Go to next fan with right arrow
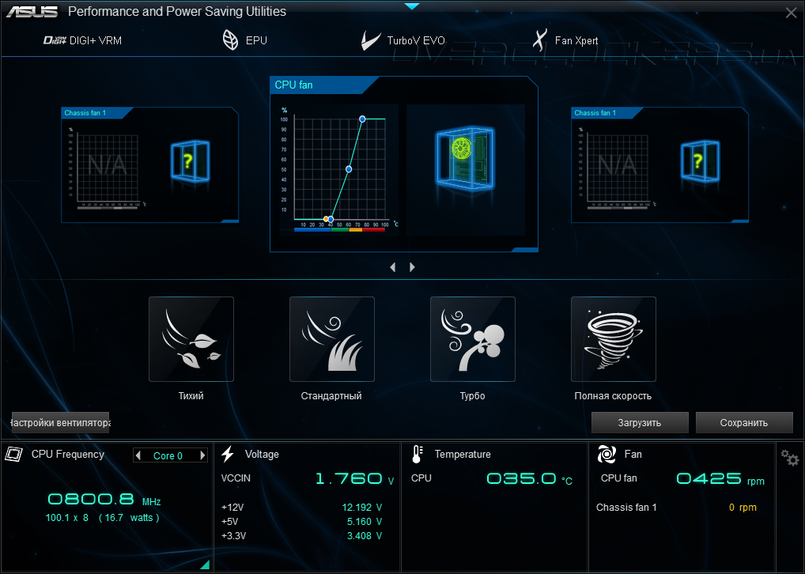Screen dimensions: 805x574 click(x=412, y=267)
